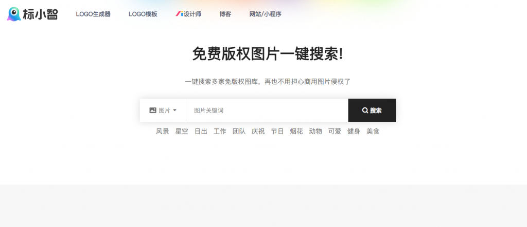Select the 风景 keyword suggestion
The width and height of the screenshot is (527, 227).
[163, 131]
